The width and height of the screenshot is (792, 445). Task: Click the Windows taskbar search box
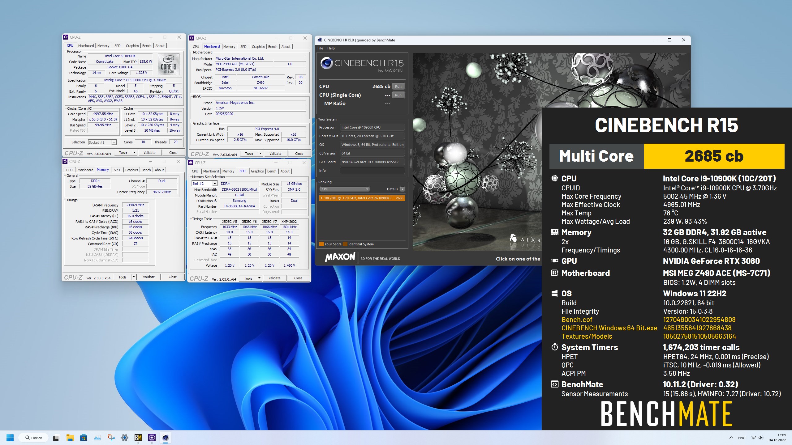coord(33,438)
